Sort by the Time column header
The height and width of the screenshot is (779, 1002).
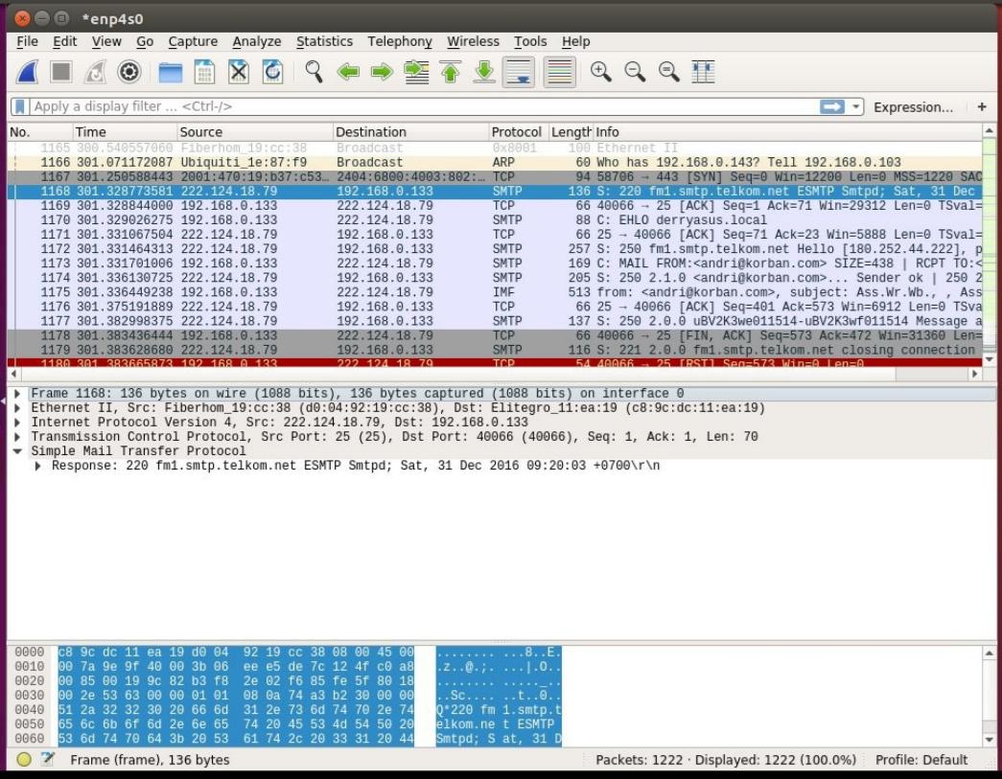click(126, 132)
